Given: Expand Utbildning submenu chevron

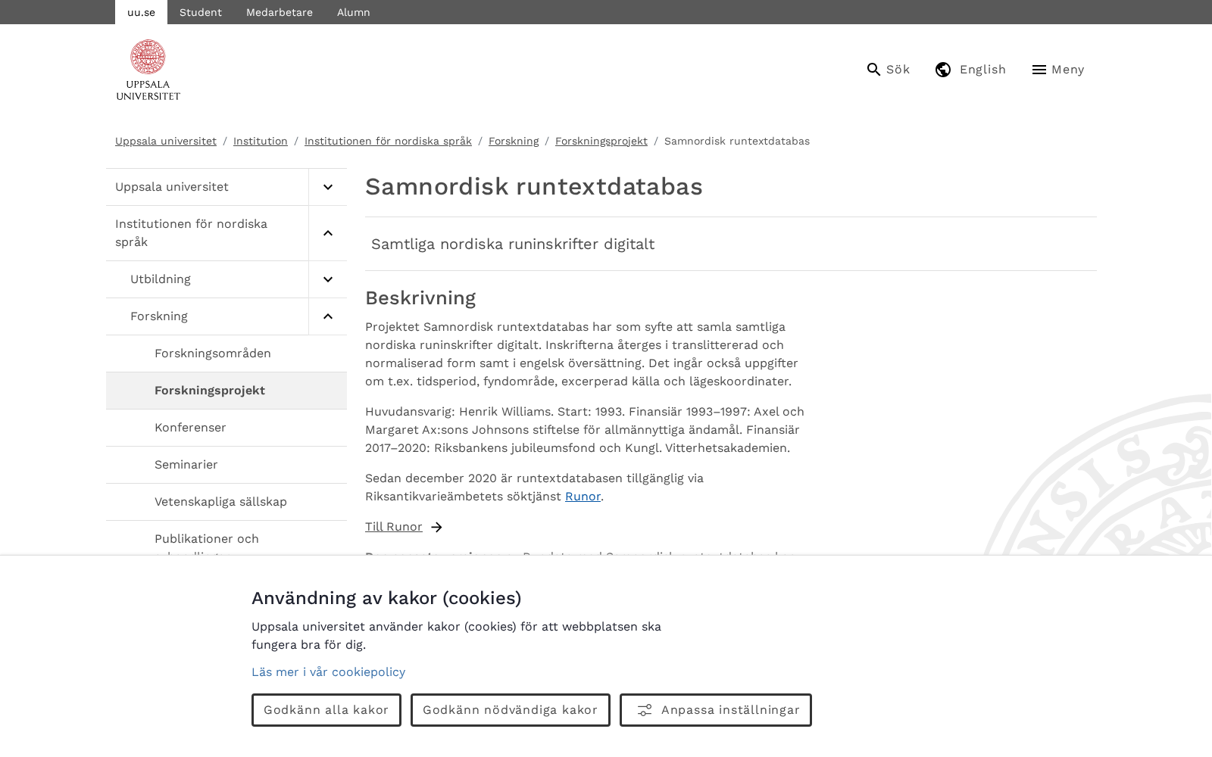Looking at the screenshot, I should coord(328,279).
